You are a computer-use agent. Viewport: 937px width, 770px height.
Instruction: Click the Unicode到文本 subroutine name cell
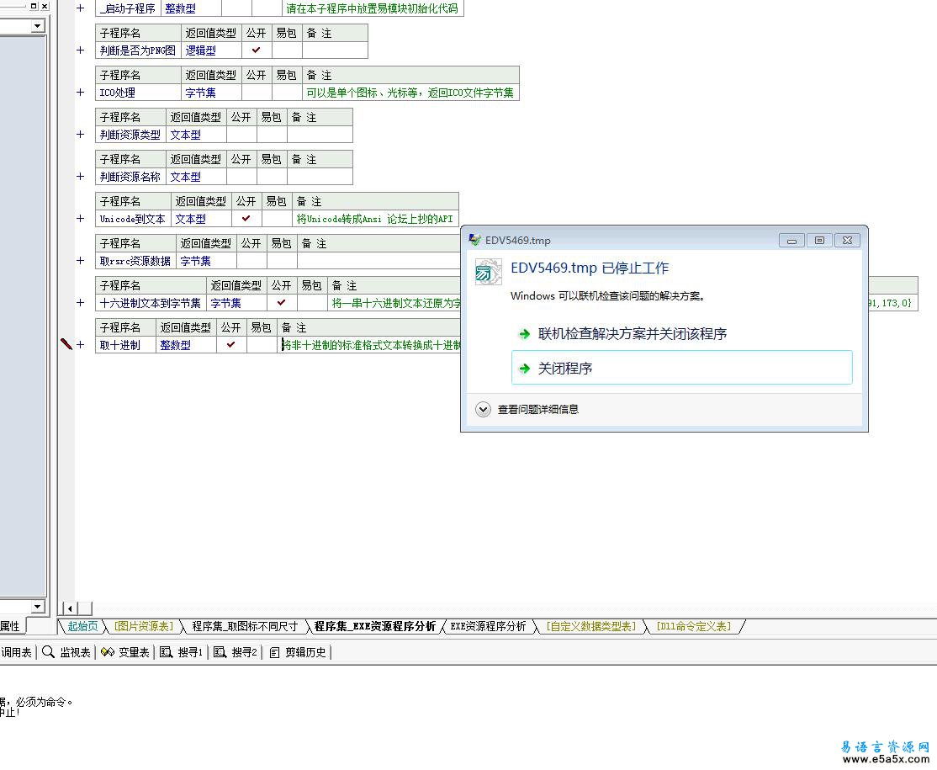[133, 218]
